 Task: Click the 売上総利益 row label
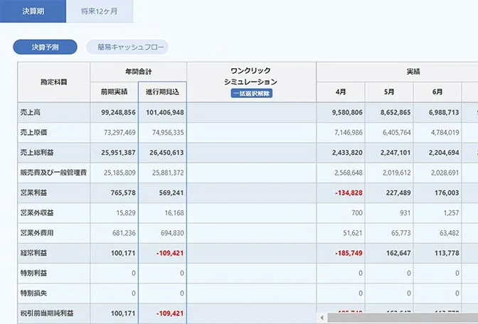(x=37, y=153)
